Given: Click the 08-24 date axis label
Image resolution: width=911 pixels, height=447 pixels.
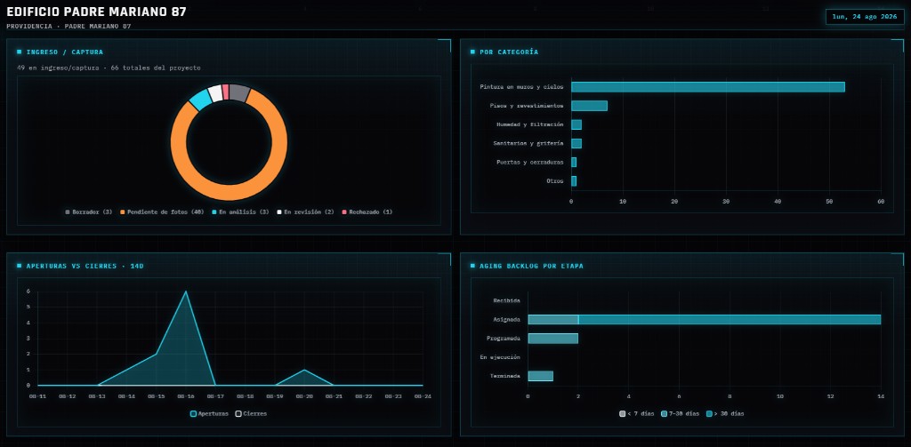Looking at the screenshot, I should pyautogui.click(x=423, y=396).
